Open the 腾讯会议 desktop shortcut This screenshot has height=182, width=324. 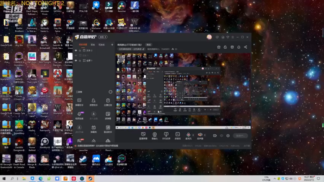(x=96, y=160)
